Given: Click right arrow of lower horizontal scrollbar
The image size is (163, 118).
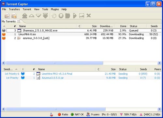Looking at the screenshot, I should 159,109.
